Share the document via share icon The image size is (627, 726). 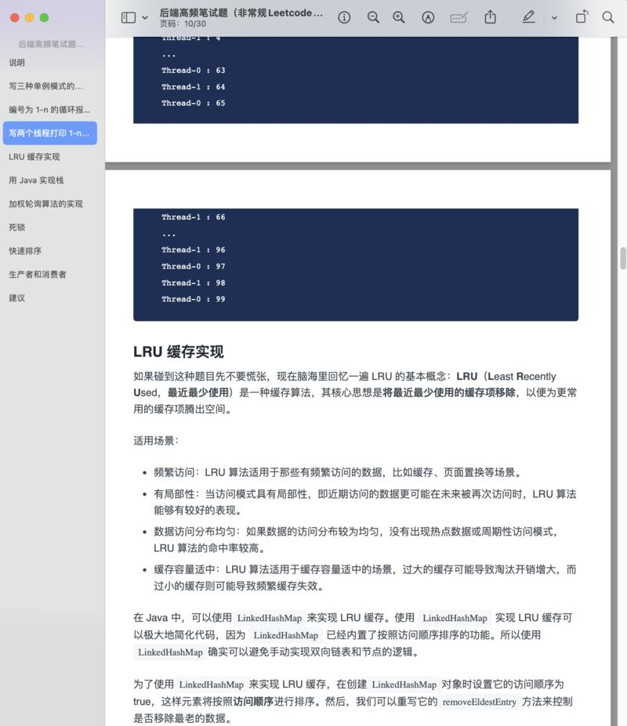point(491,17)
